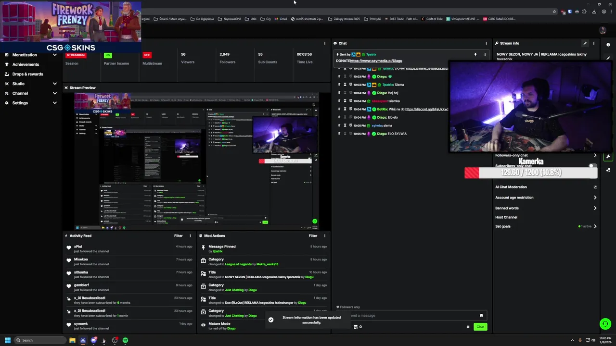This screenshot has height=346, width=616.
Task: Toggle the Partner Income ON badge
Action: 108,55
